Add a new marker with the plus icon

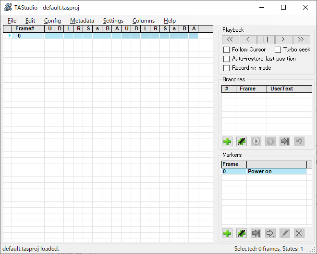227,233
